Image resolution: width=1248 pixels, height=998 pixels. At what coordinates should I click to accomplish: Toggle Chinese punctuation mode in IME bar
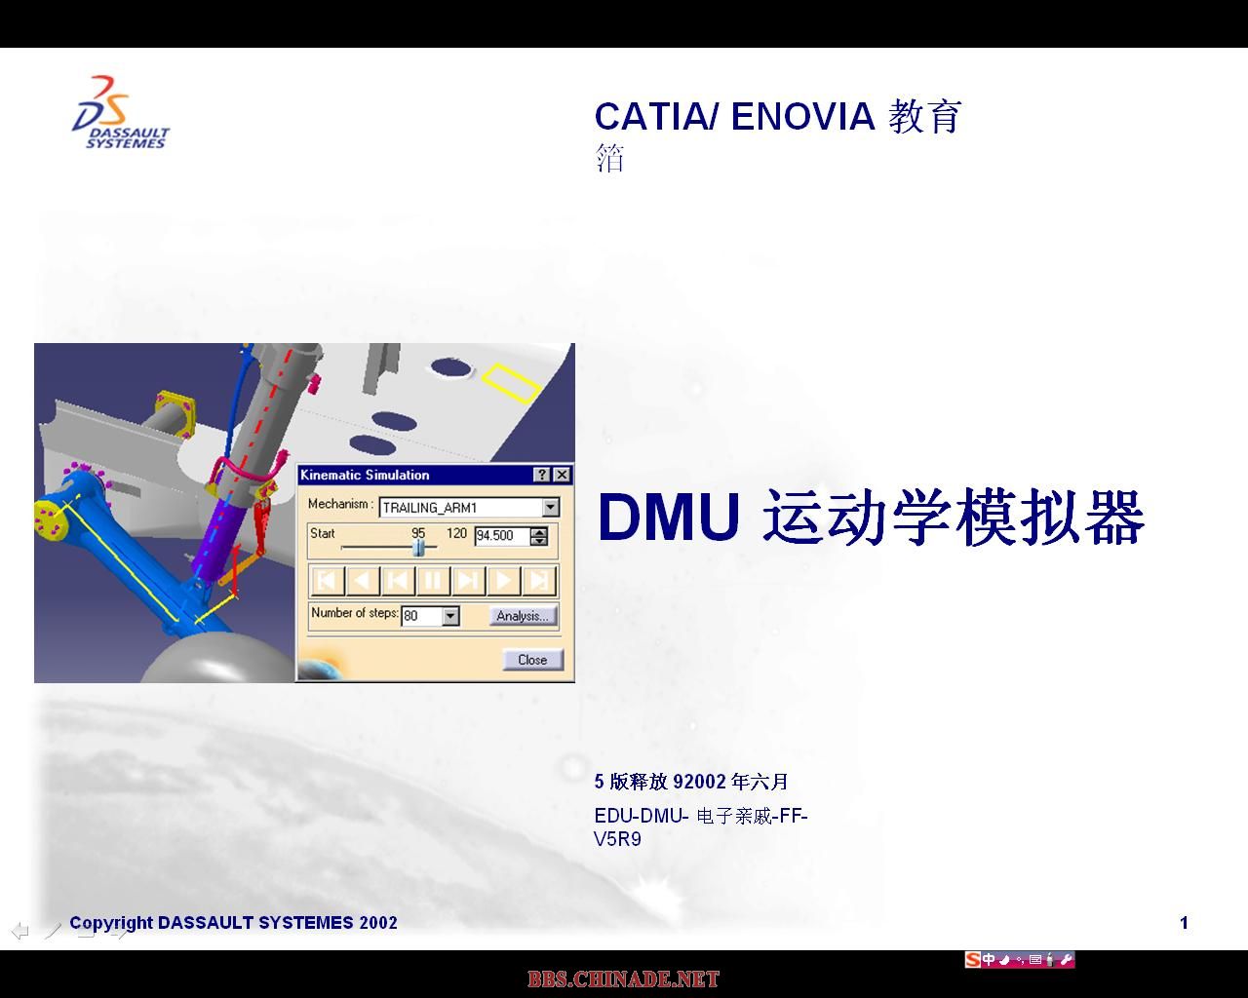point(1020,961)
